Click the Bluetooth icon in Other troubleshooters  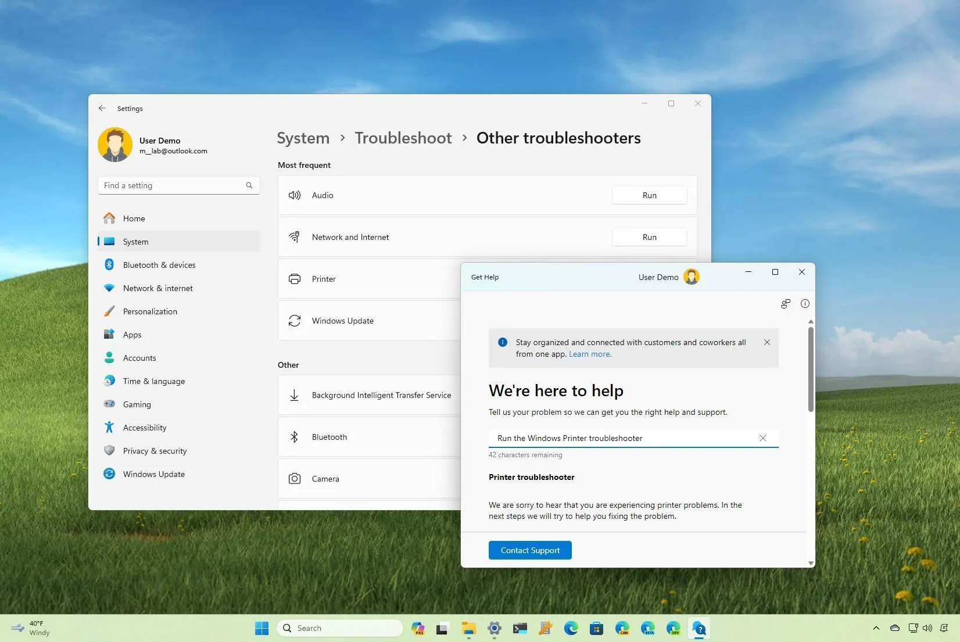point(295,437)
